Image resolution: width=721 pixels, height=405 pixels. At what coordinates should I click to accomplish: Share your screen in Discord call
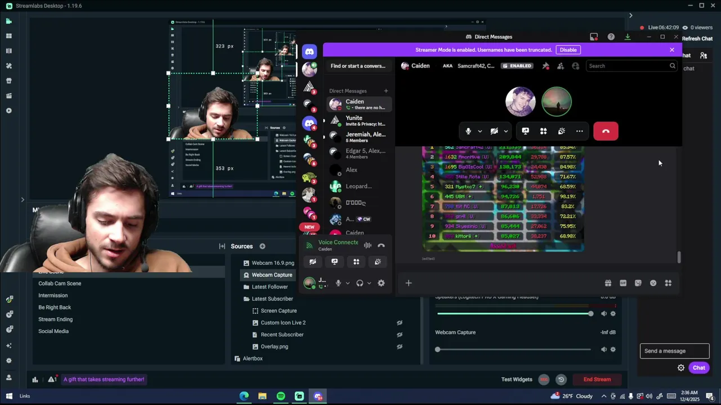(526, 131)
